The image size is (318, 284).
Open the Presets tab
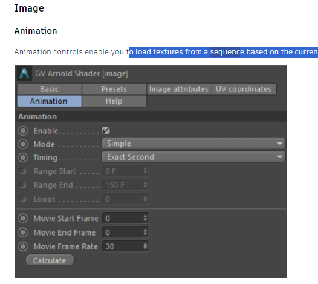114,89
